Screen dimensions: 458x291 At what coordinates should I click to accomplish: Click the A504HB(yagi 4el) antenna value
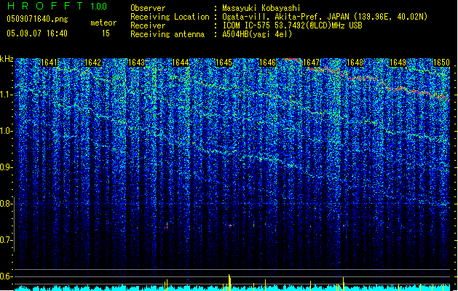pyautogui.click(x=257, y=34)
